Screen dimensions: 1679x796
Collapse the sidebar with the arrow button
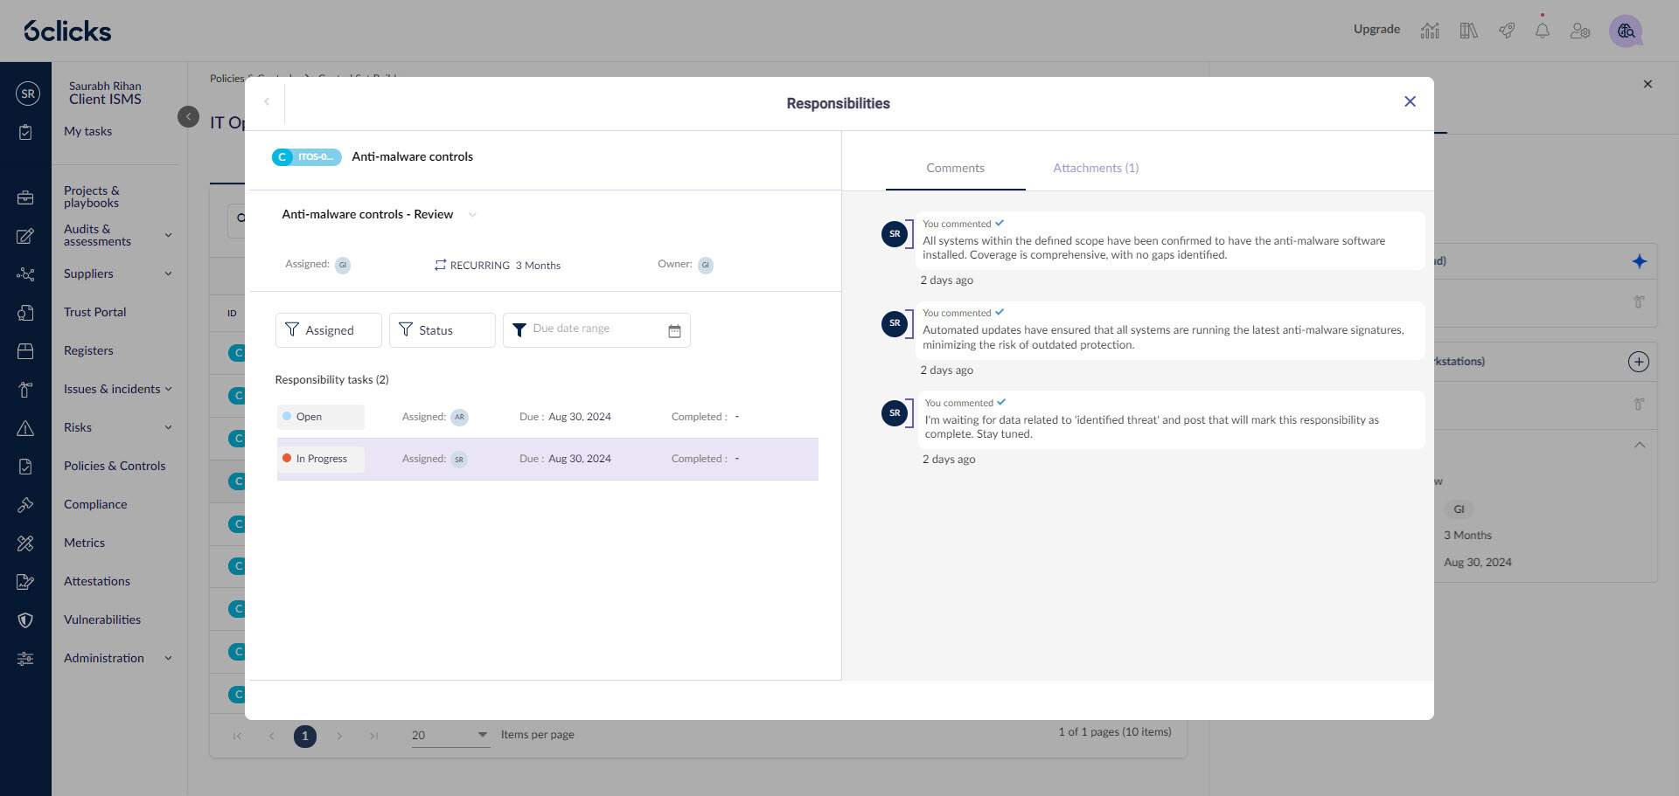(188, 116)
